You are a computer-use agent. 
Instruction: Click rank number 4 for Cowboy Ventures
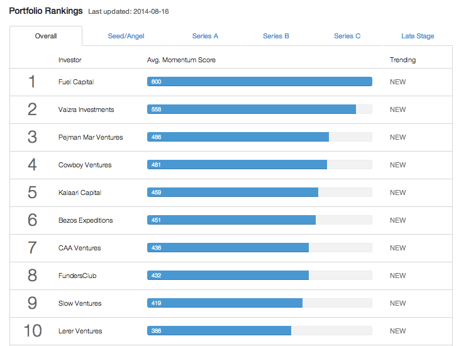coord(32,165)
